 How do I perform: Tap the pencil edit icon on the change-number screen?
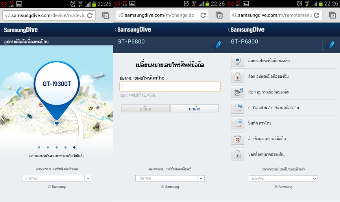pyautogui.click(x=218, y=45)
